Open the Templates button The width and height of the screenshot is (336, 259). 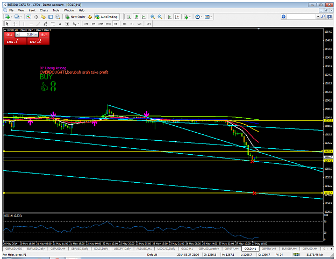(207, 17)
